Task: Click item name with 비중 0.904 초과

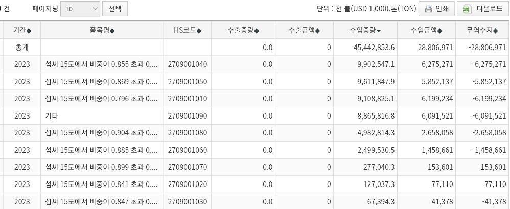Action: point(101,133)
